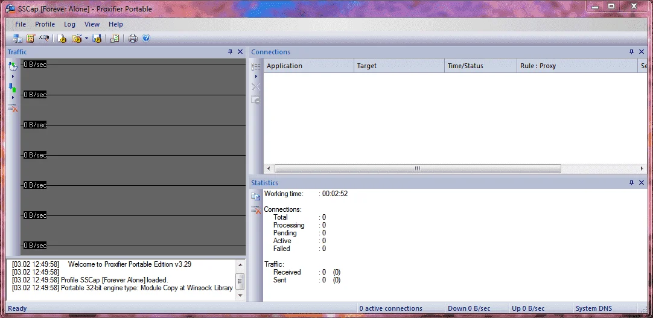This screenshot has width=653, height=318.
Task: Pin the Connections panel
Action: [x=631, y=52]
